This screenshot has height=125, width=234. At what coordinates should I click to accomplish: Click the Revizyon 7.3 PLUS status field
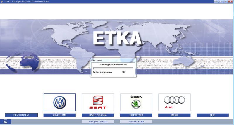point(98,121)
